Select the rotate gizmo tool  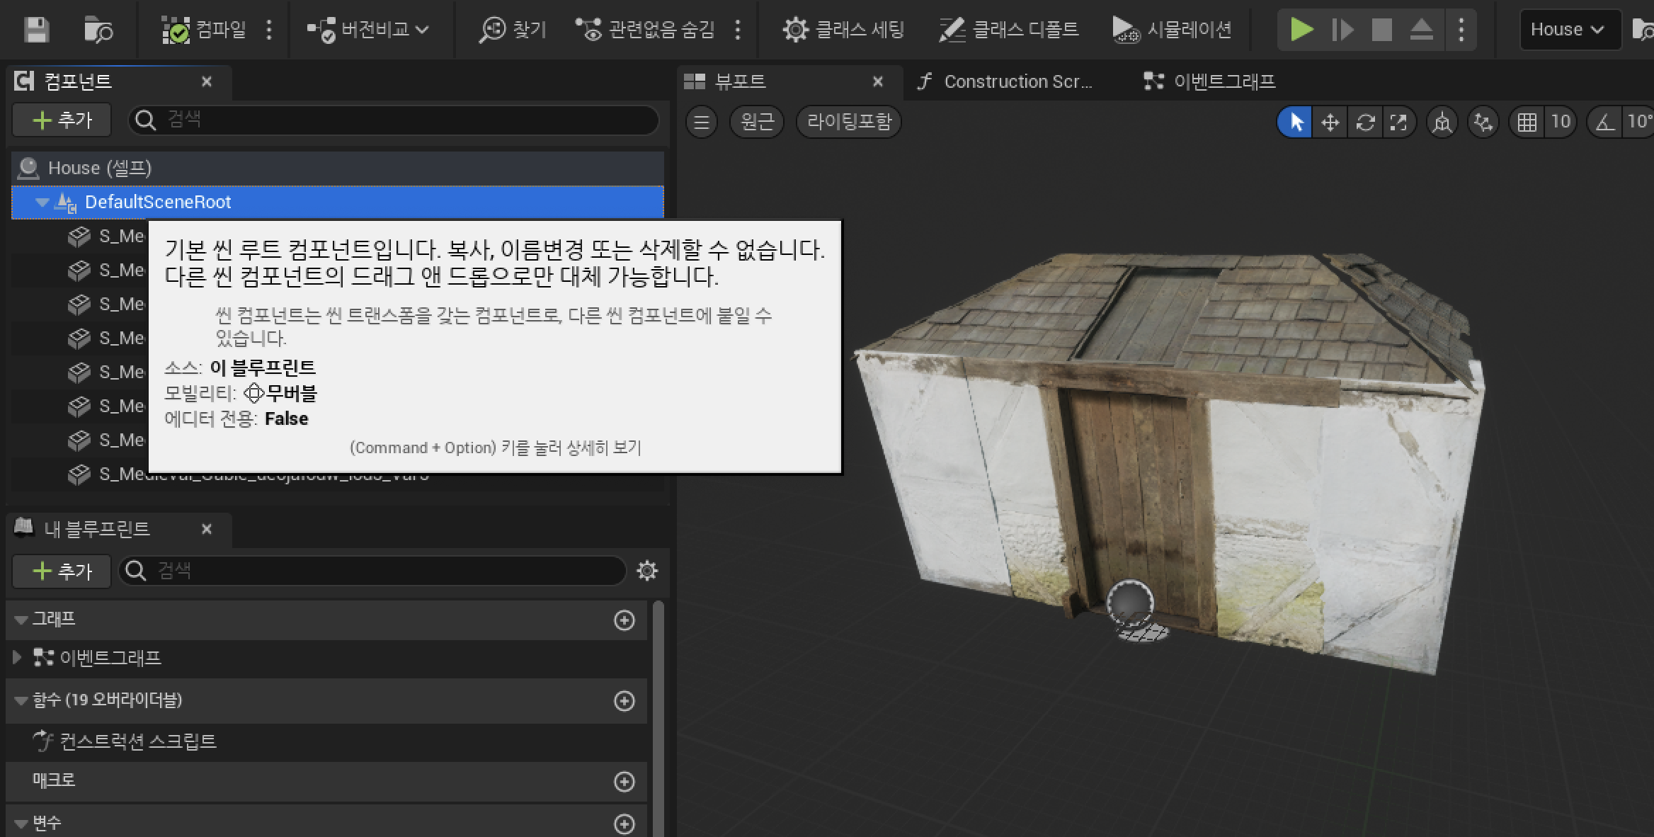pyautogui.click(x=1364, y=123)
